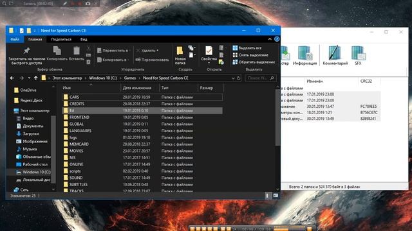
Task: Select the CREDITS folder
Action: pyautogui.click(x=142, y=104)
